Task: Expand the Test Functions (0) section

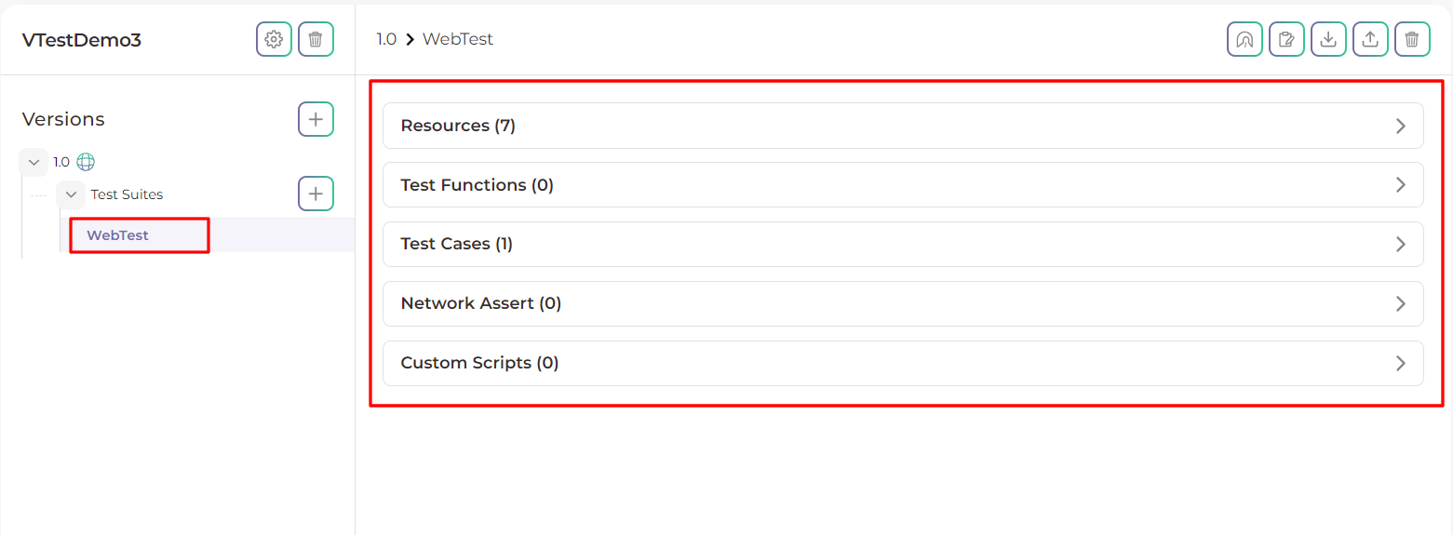Action: click(x=903, y=185)
